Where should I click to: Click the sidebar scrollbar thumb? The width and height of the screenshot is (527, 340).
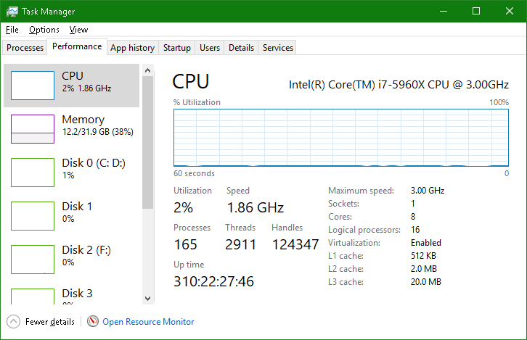tap(147, 143)
